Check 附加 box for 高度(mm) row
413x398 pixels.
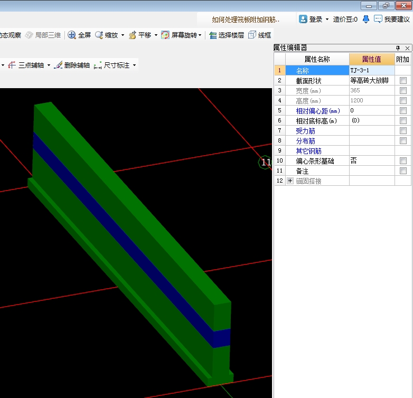click(x=403, y=100)
